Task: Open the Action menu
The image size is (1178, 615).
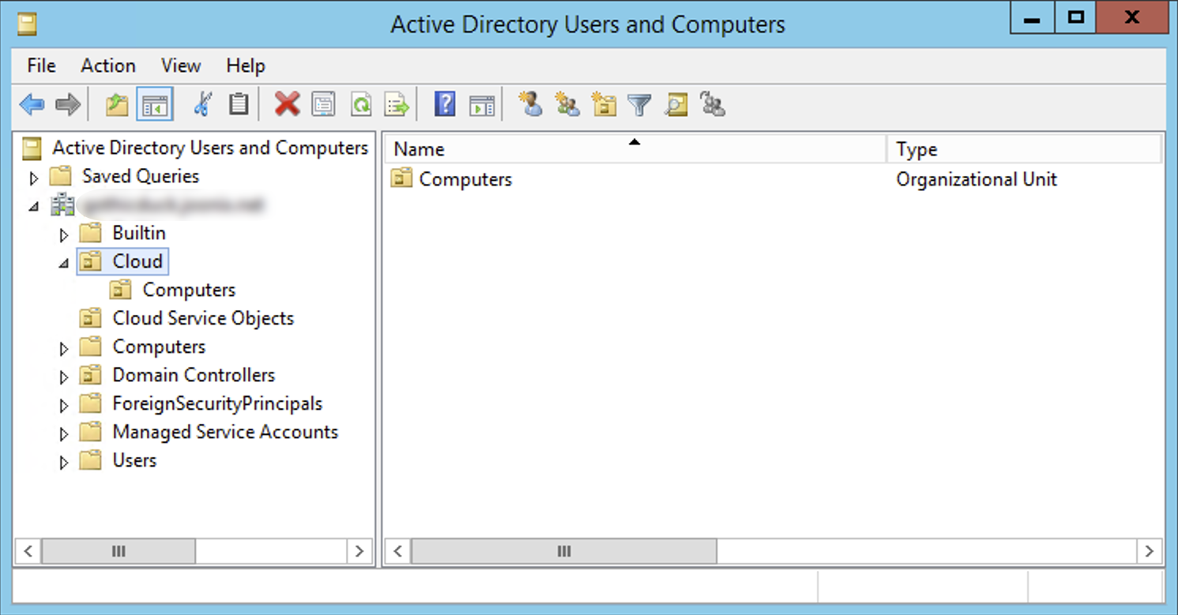Action: pyautogui.click(x=108, y=66)
